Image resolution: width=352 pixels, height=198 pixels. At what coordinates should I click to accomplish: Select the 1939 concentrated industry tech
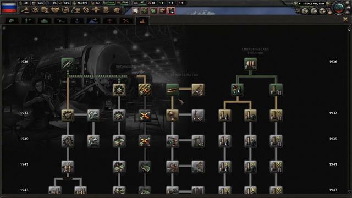coord(119,141)
